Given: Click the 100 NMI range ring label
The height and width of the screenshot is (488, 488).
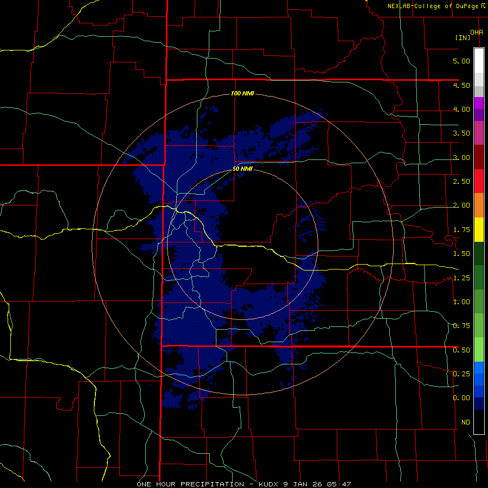Looking at the screenshot, I should pos(242,93).
